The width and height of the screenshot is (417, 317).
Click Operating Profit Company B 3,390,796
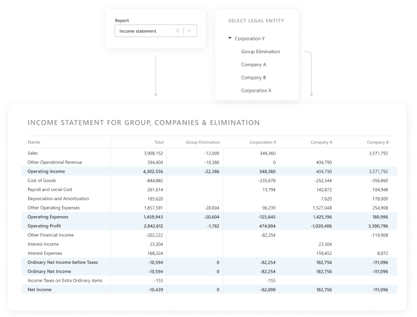[x=378, y=226]
